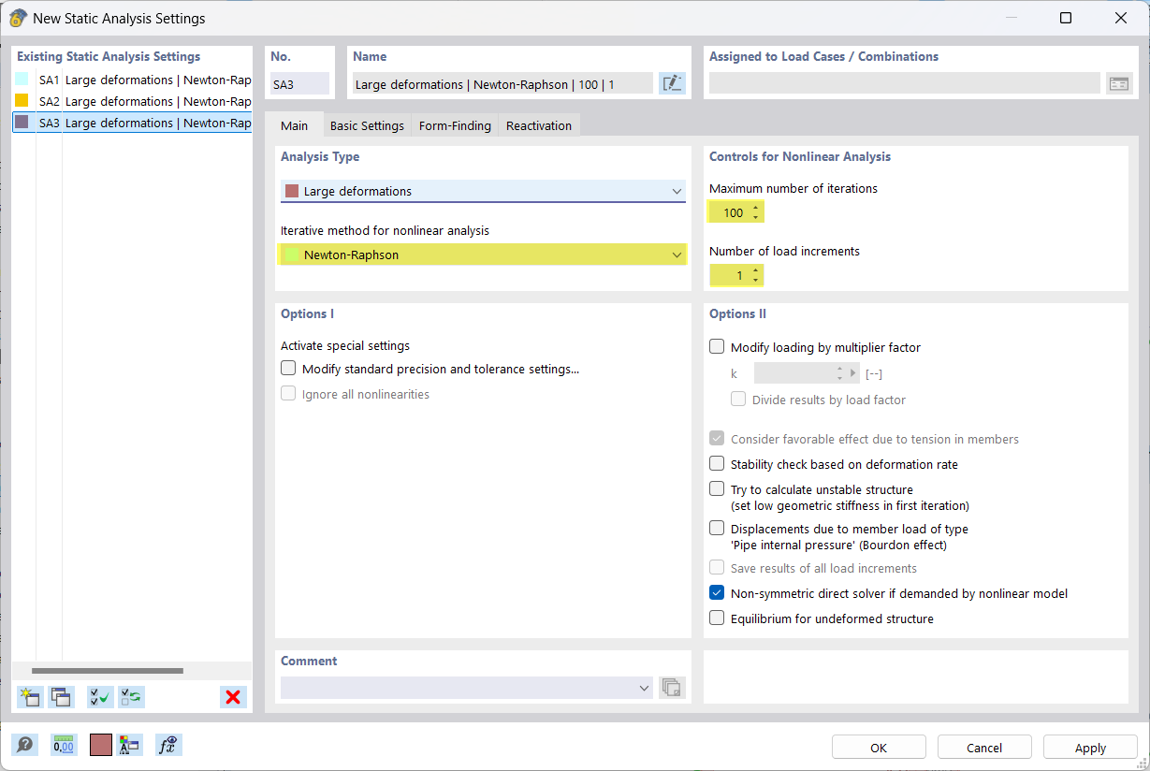This screenshot has height=771, width=1150.
Task: Check Stability check based on deformation rate
Action: [717, 463]
